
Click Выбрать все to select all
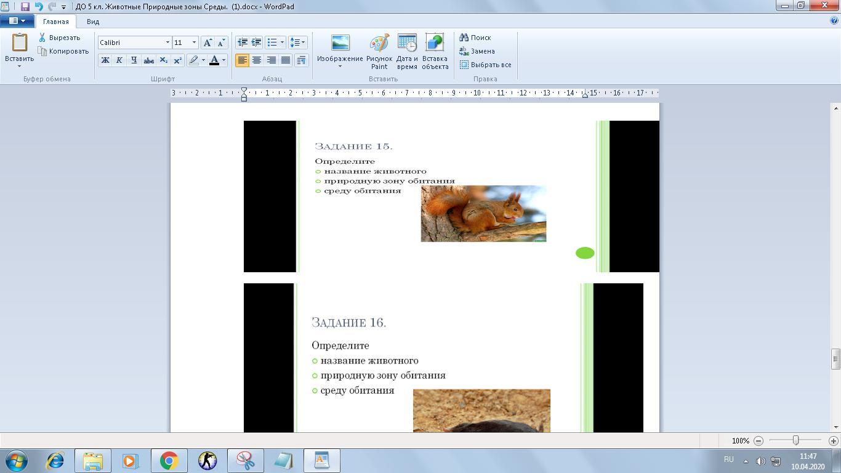tap(485, 65)
